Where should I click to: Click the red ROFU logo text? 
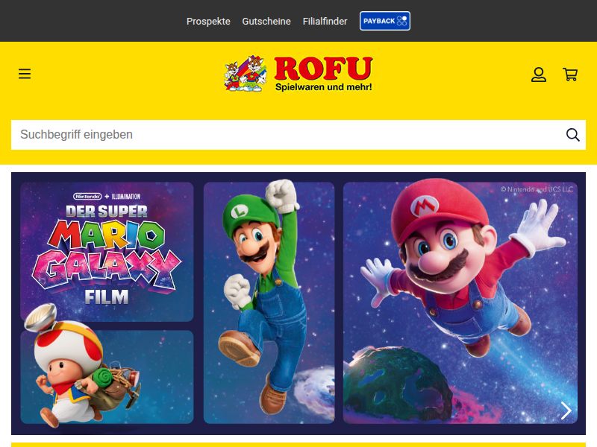pos(323,69)
